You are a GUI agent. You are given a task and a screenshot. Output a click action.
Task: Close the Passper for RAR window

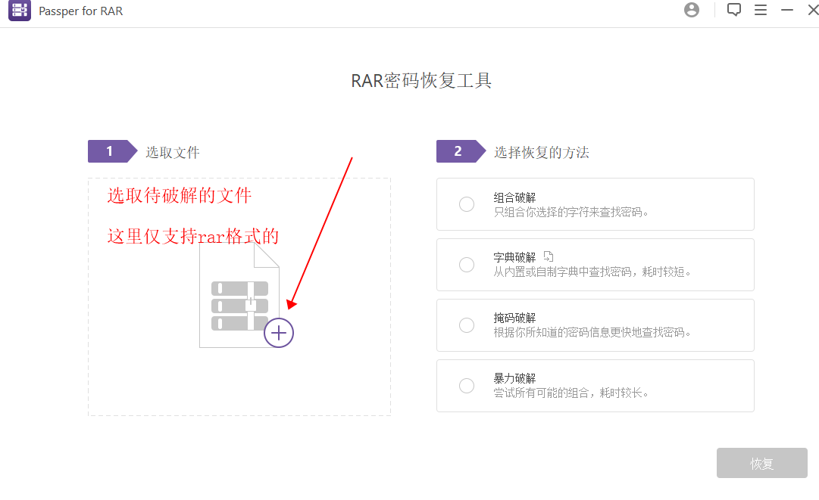tap(812, 11)
